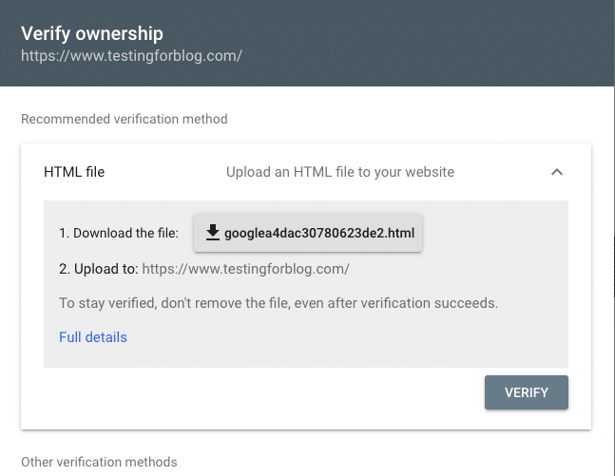Image resolution: width=615 pixels, height=476 pixels.
Task: Open the Full details link
Action: (93, 337)
